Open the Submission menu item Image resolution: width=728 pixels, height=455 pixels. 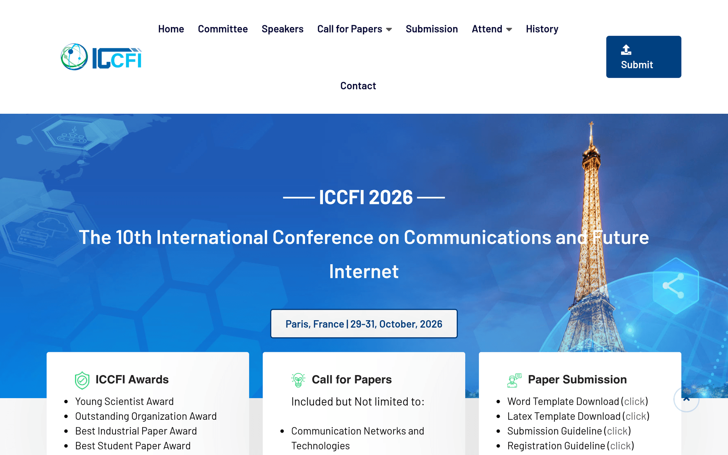tap(432, 29)
